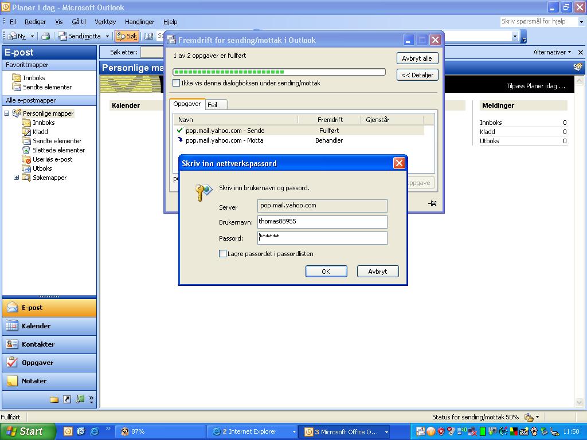Open the Fil menu

[13, 22]
